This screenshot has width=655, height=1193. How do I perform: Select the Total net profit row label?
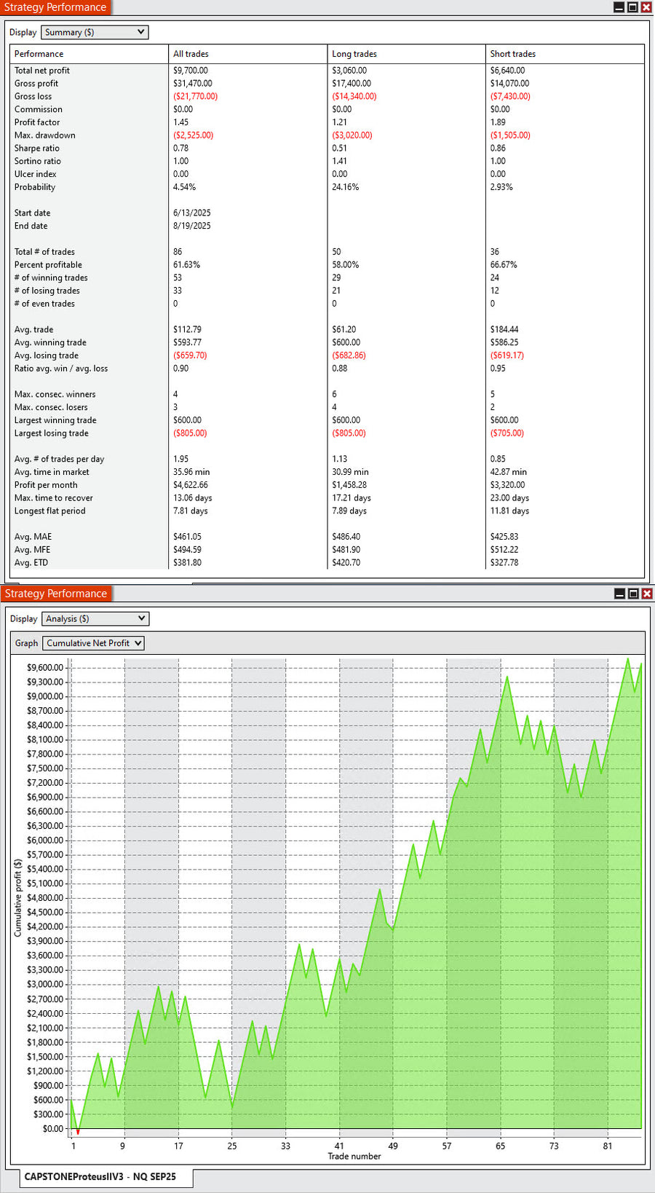42,71
